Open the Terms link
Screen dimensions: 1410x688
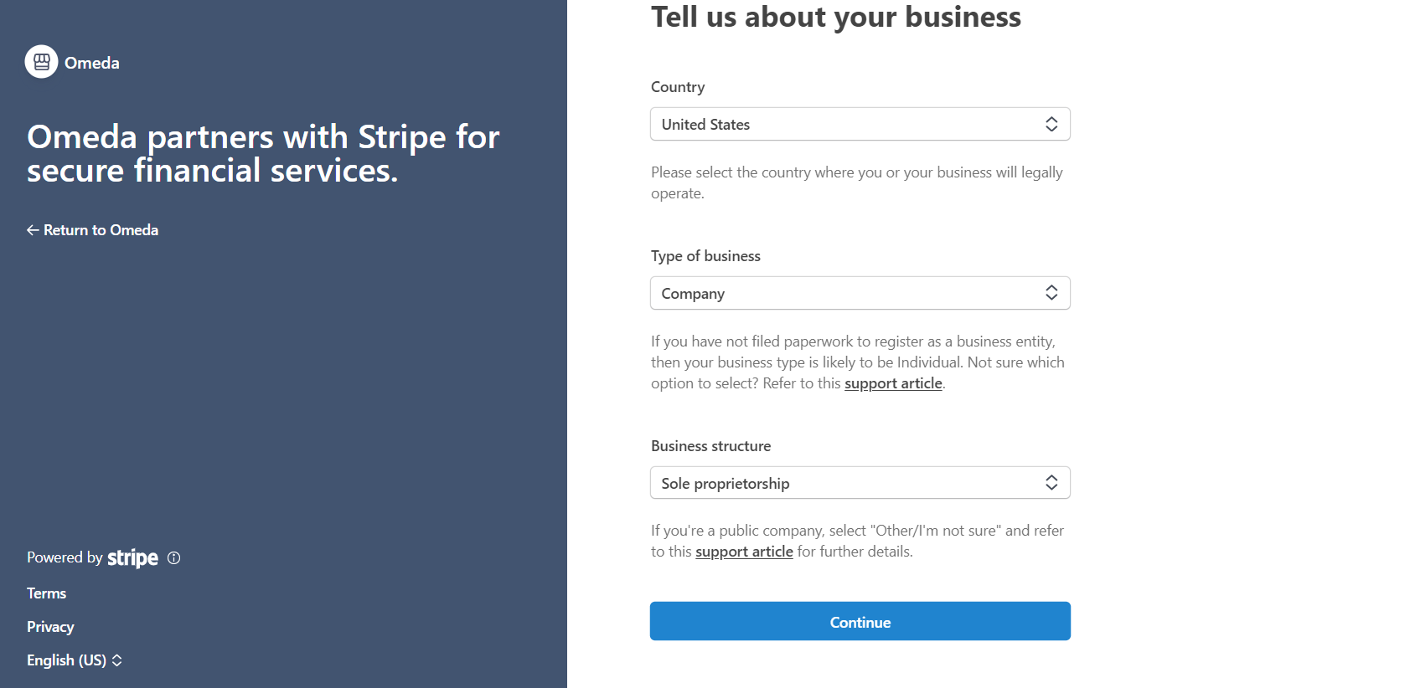[47, 593]
